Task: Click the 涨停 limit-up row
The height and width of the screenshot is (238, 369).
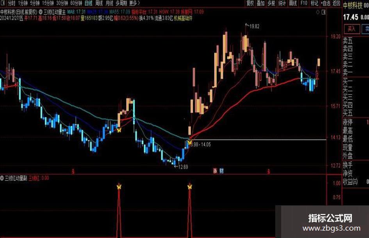Action: [x=356, y=122]
